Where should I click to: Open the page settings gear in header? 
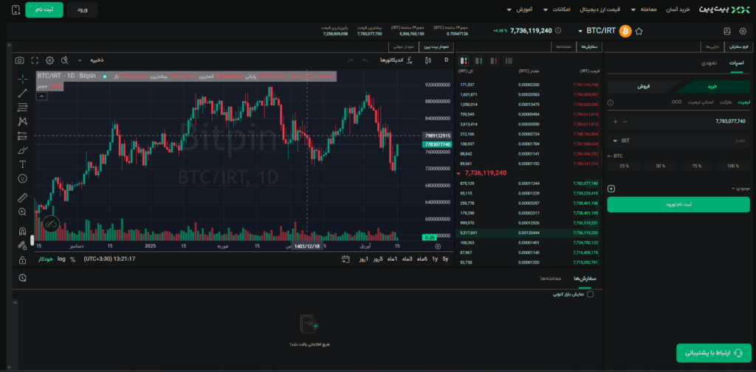[743, 31]
